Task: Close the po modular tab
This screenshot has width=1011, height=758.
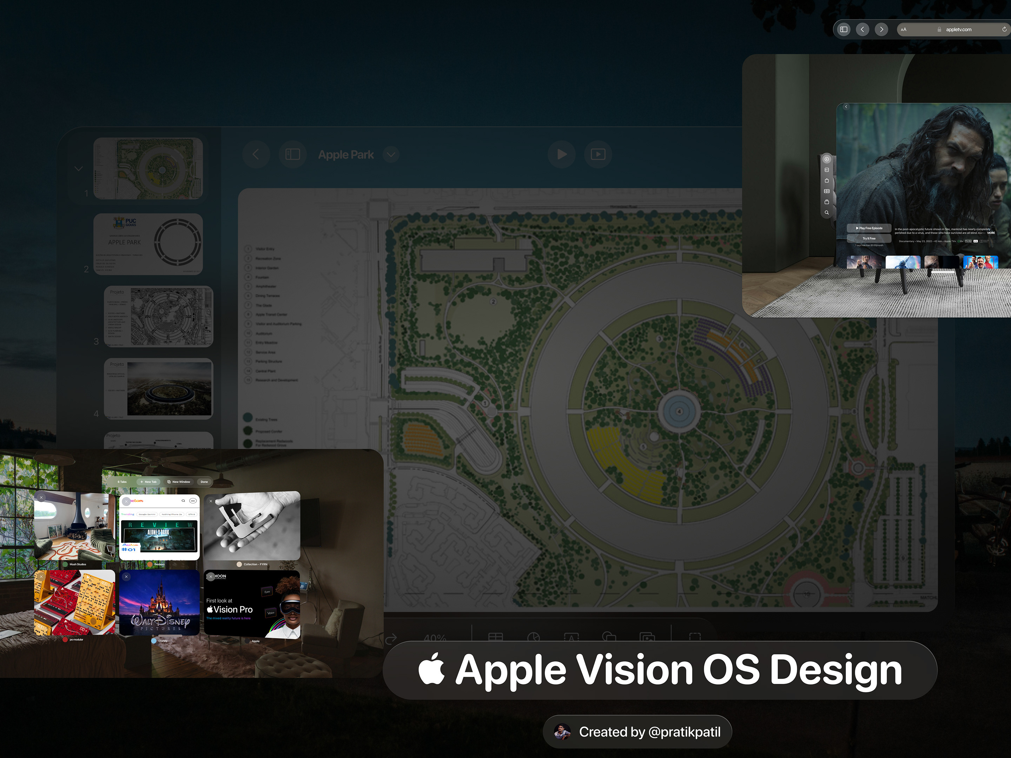Action: (41, 577)
